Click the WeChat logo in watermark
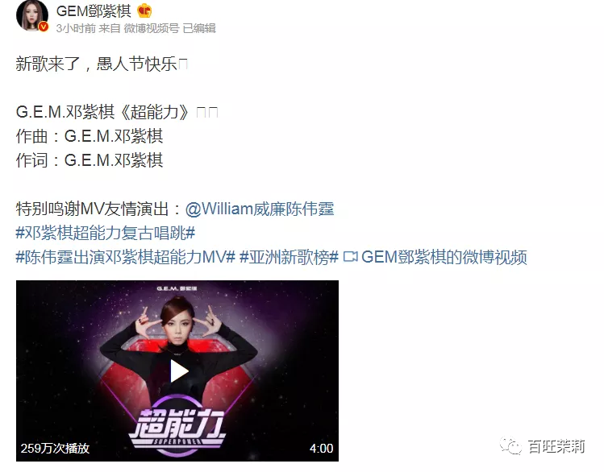This screenshot has width=604, height=472. (x=510, y=446)
